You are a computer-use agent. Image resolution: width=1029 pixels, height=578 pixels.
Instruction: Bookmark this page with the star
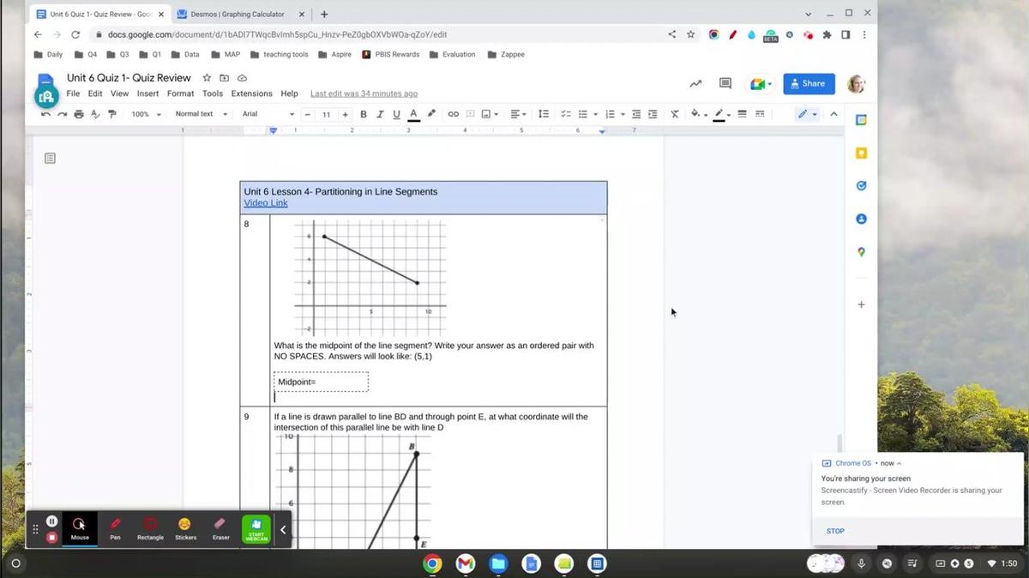point(690,34)
